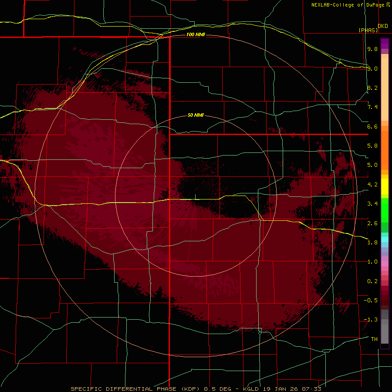Pick the yellow band of the color scale

click(385, 186)
